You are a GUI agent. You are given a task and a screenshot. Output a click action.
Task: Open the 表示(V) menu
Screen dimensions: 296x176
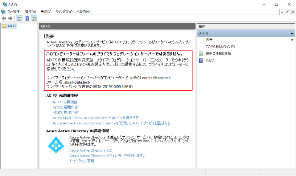(46, 12)
